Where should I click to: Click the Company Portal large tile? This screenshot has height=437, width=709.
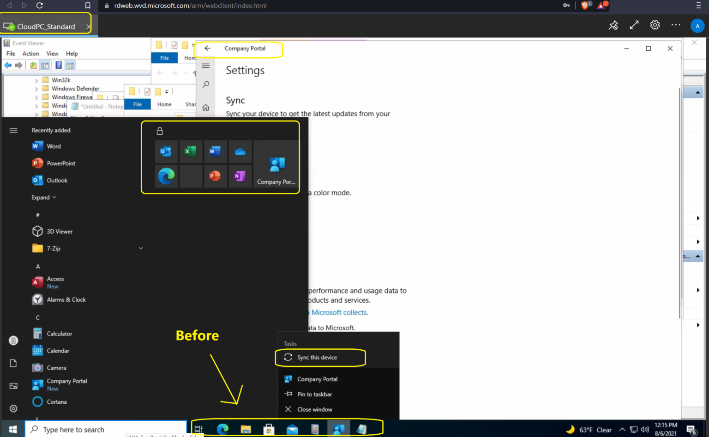pos(276,164)
